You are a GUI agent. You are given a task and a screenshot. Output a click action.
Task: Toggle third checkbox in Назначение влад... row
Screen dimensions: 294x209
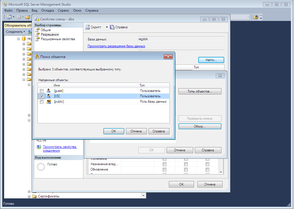click(207, 164)
